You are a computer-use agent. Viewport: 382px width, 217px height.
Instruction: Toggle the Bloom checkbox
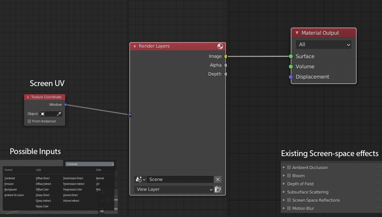pyautogui.click(x=289, y=176)
